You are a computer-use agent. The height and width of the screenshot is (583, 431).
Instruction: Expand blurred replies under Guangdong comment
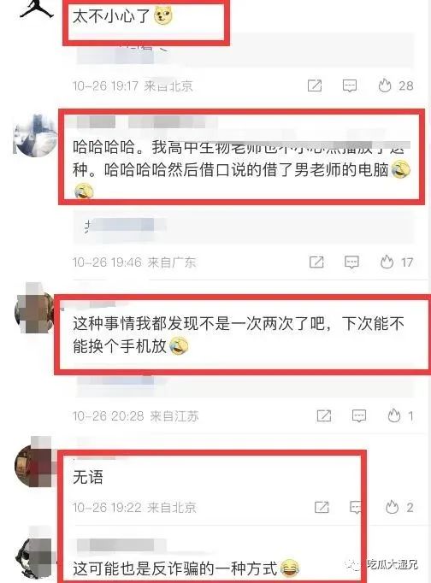[244, 227]
